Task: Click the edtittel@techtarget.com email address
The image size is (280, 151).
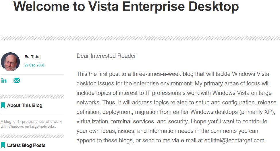Action: 234,140
